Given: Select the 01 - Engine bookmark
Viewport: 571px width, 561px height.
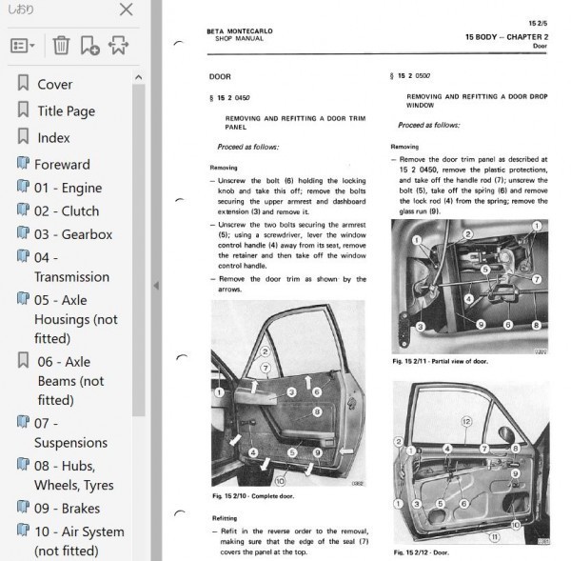Looking at the screenshot, I should tap(69, 188).
